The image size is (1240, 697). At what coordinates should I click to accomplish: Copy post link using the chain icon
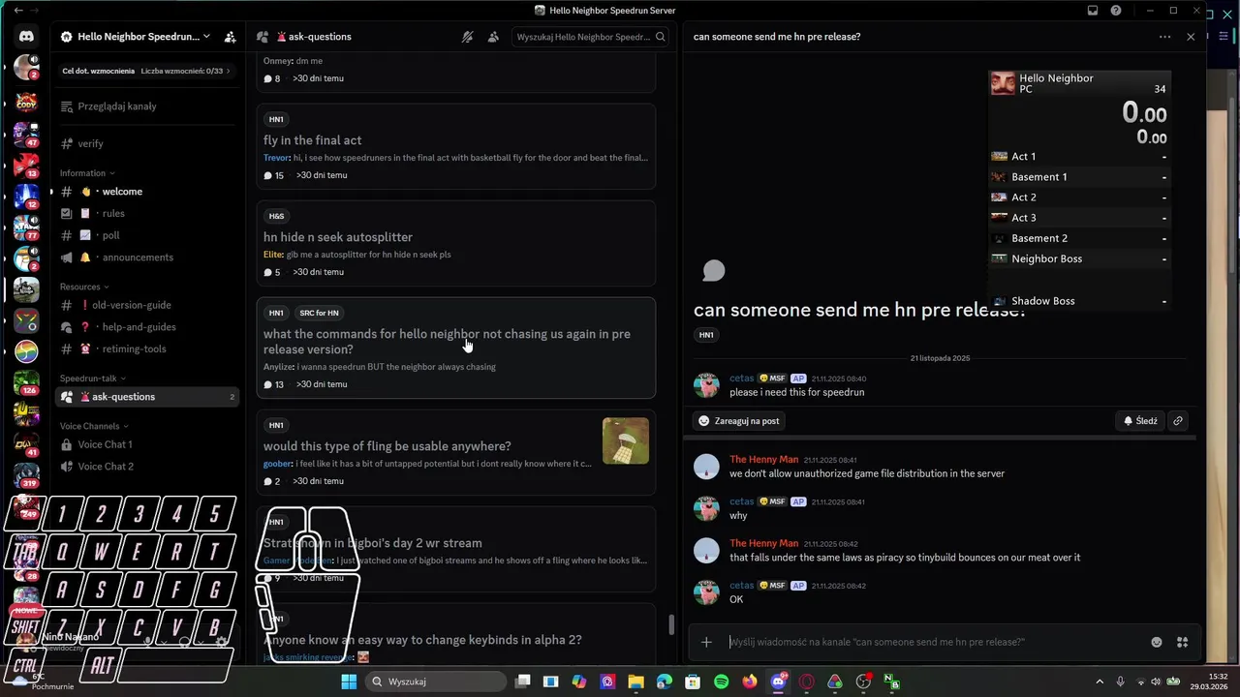pos(1178,421)
